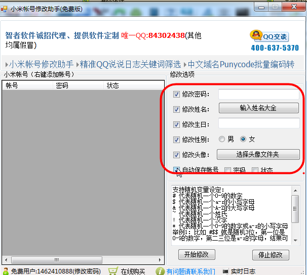Click the app icon in the title bar
Image resolution: width=307 pixels, height=275 pixels.
[4, 9]
